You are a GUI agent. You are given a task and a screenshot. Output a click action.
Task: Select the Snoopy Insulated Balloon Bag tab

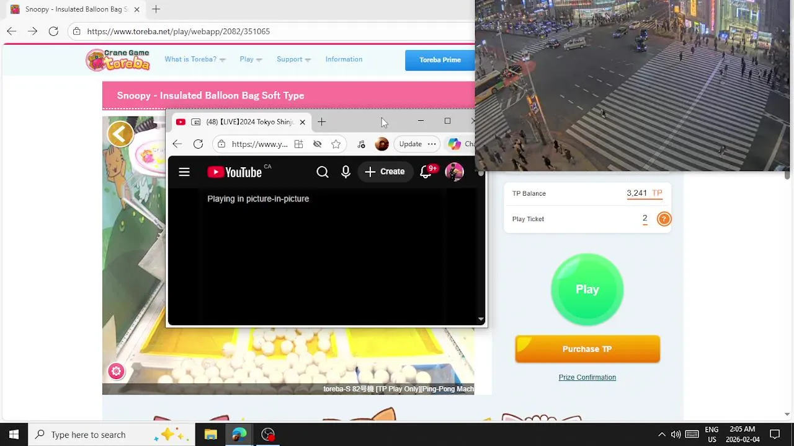tap(74, 9)
